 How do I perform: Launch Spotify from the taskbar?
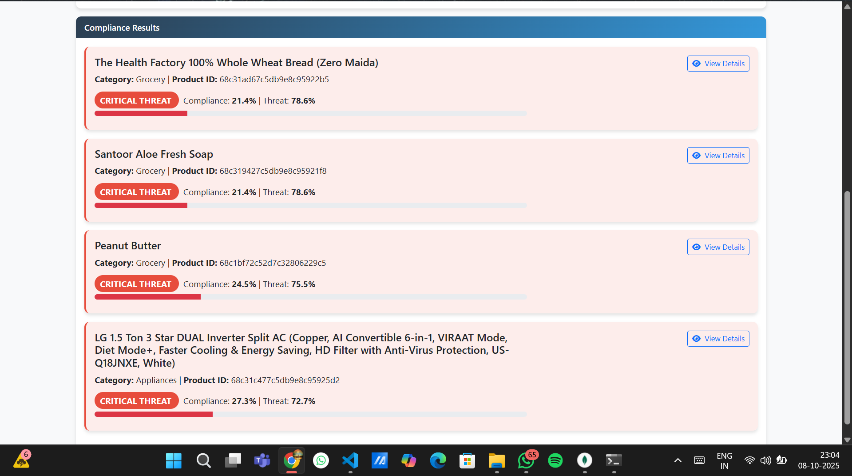click(555, 460)
